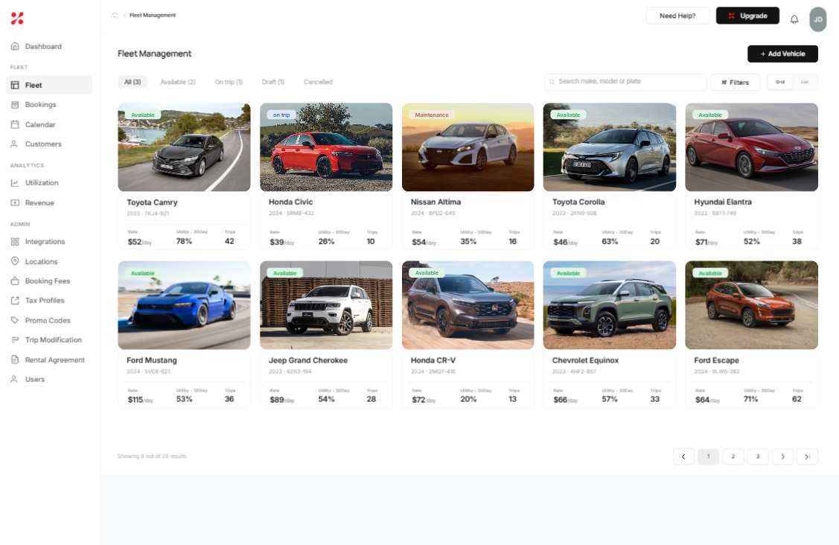Click the Jeep Grand Cherokee name

coord(308,360)
